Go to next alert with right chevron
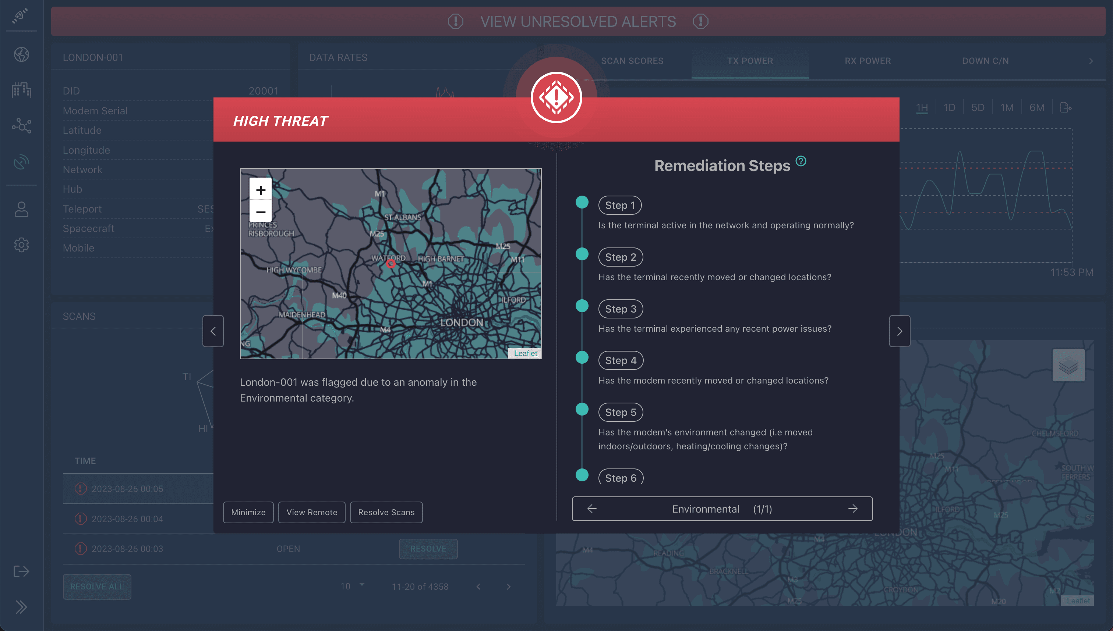Screen dimensions: 1113x631 point(900,331)
